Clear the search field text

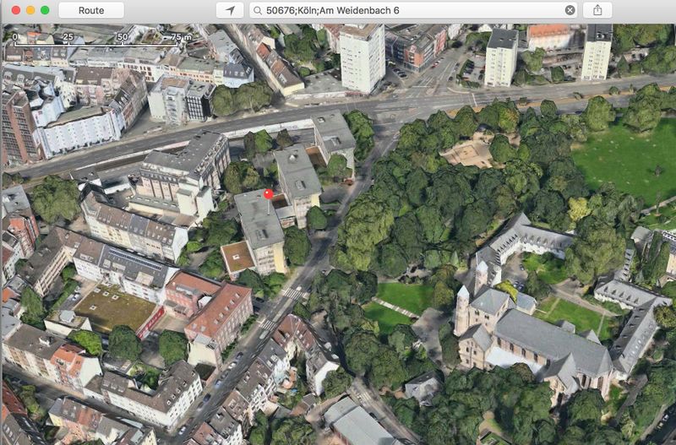pyautogui.click(x=570, y=10)
